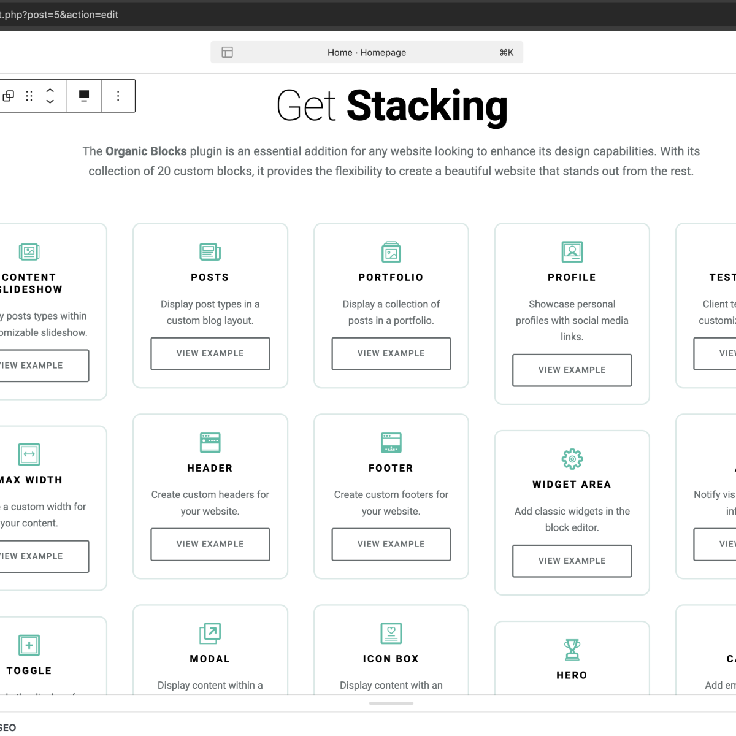The width and height of the screenshot is (736, 736).
Task: Click the "PORTFOLIO" card title
Action: click(x=391, y=277)
